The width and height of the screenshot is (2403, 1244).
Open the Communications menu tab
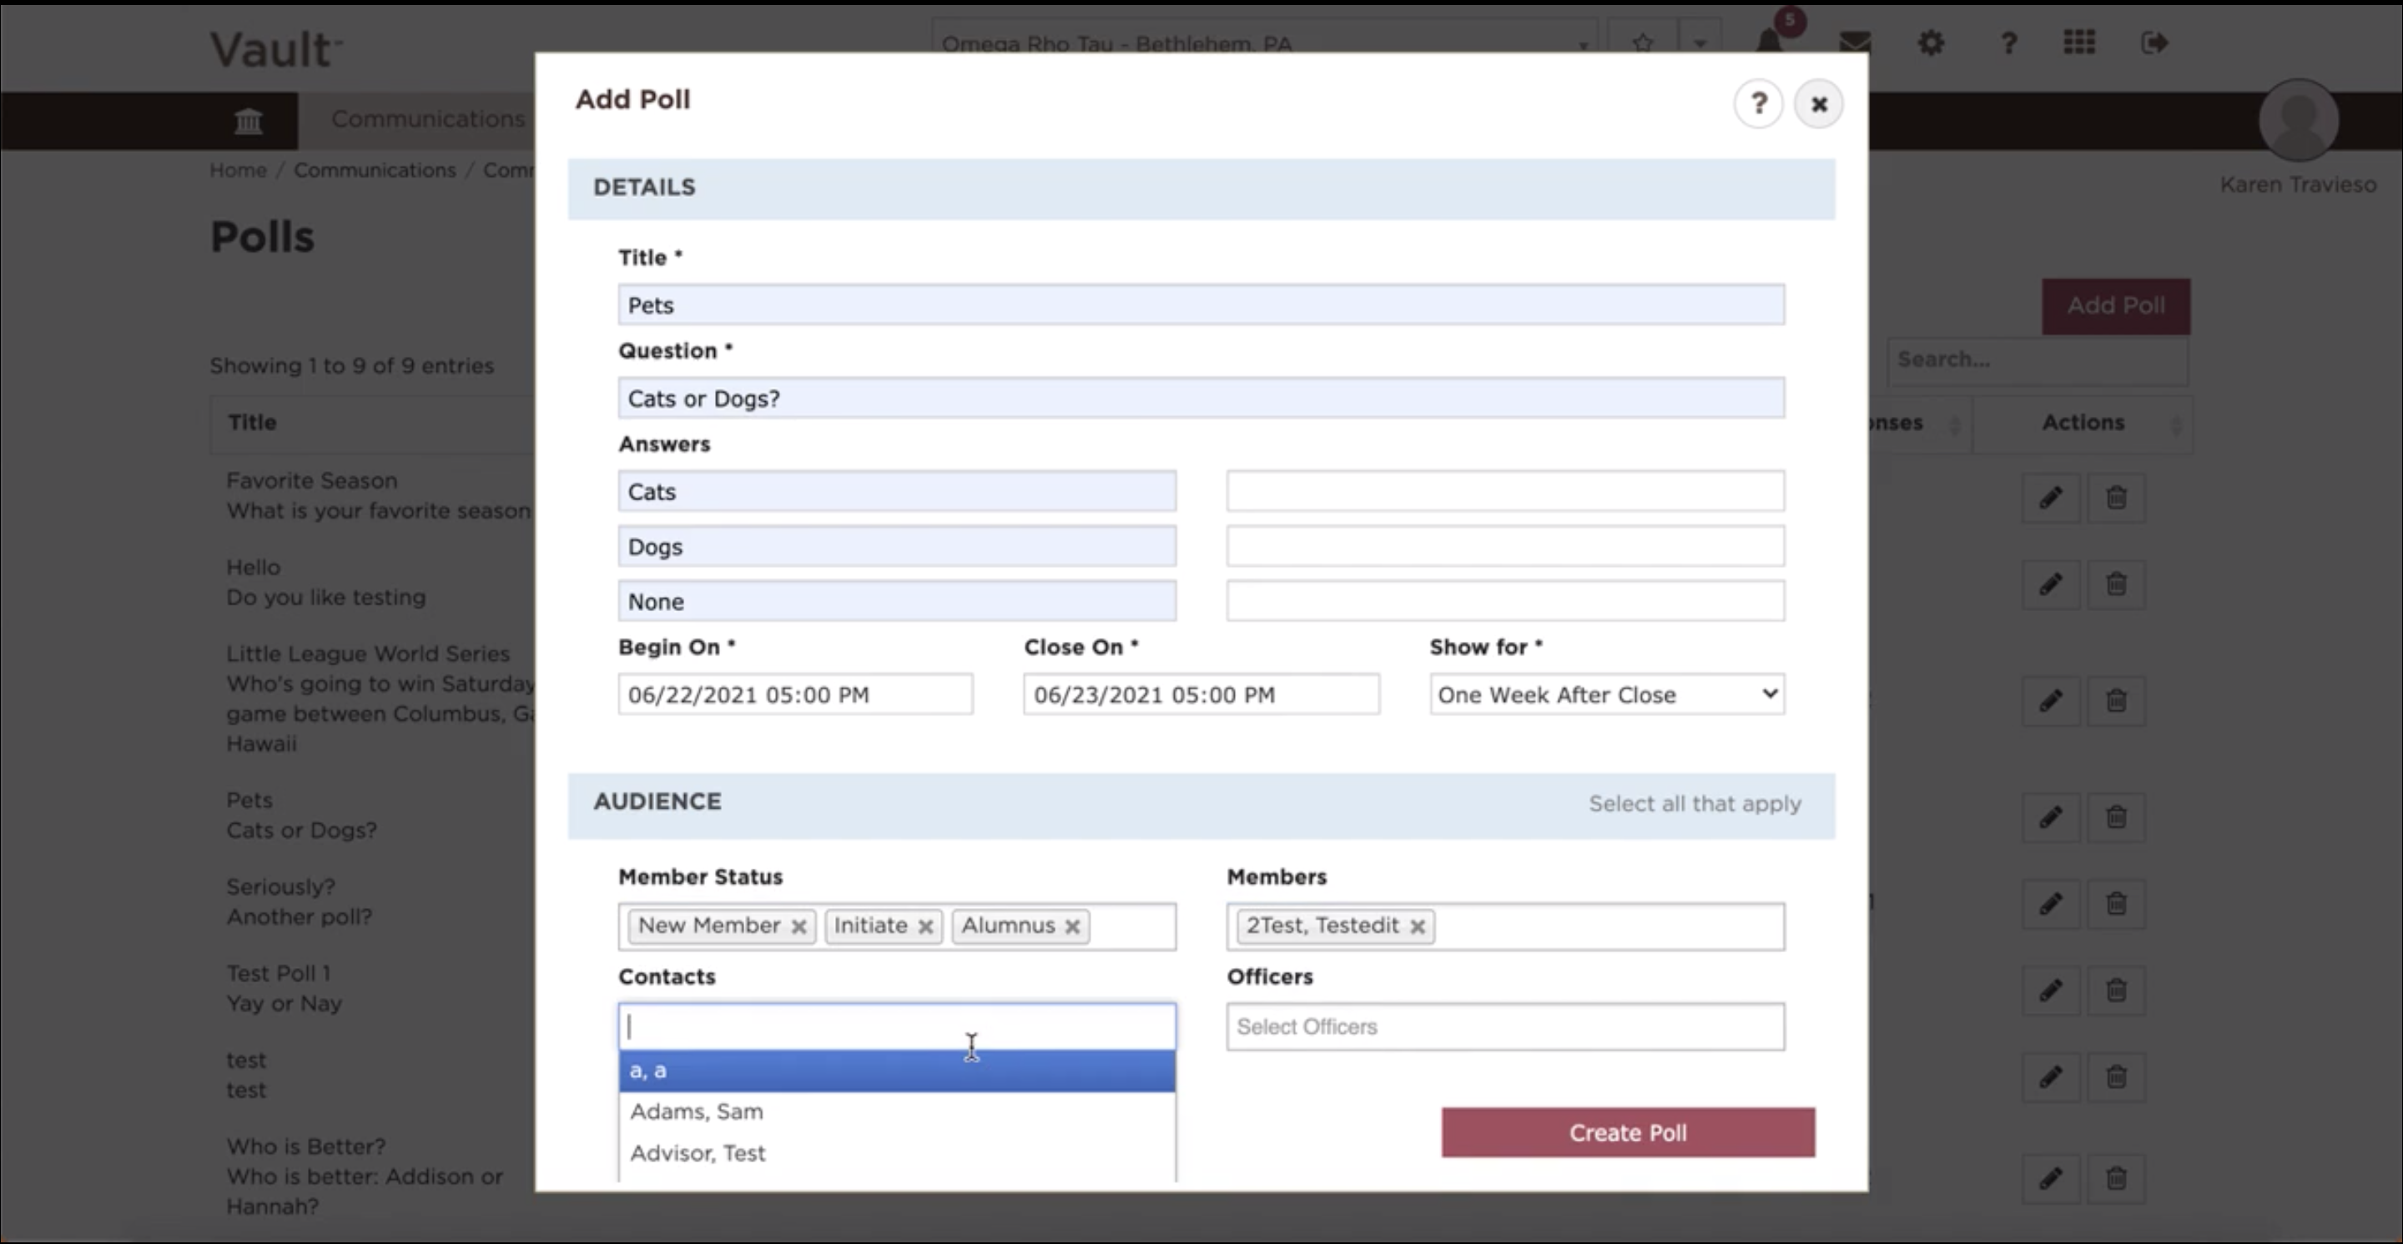[x=427, y=119]
